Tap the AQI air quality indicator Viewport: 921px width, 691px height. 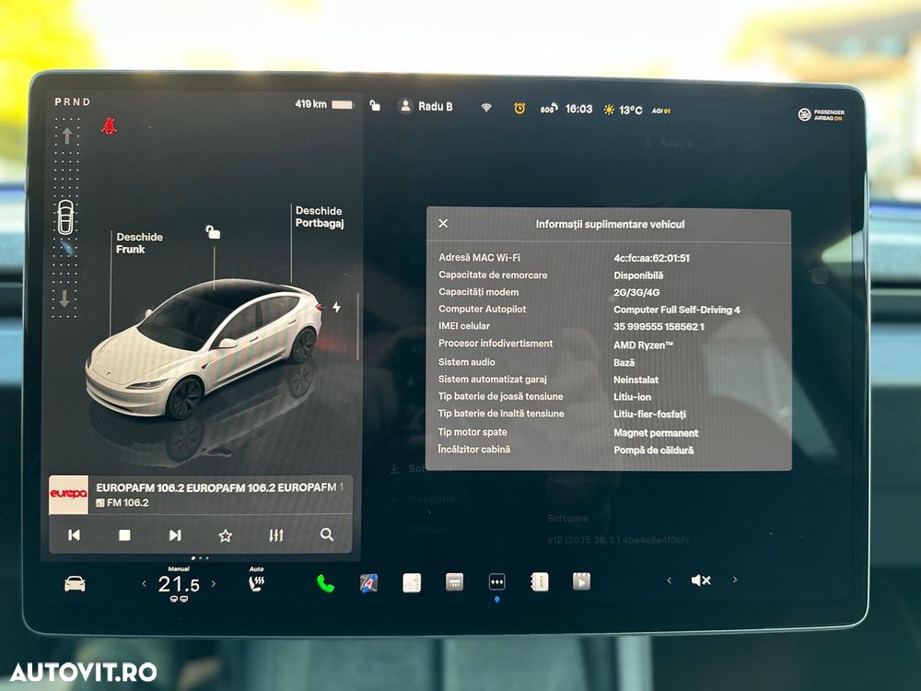(x=660, y=111)
